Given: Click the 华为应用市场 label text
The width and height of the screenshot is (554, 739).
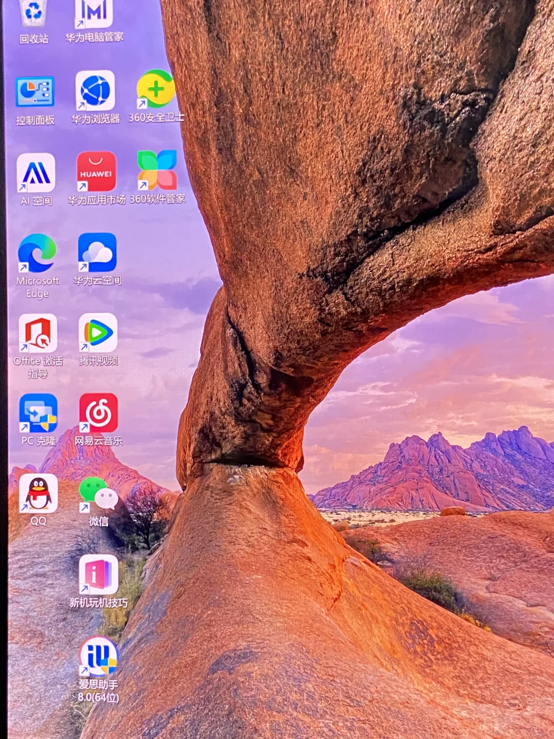Looking at the screenshot, I should [96, 200].
